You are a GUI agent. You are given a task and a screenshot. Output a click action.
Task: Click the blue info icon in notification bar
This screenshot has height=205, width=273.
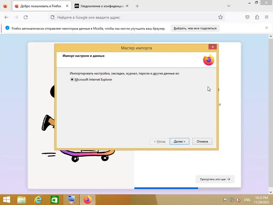pos(7,28)
